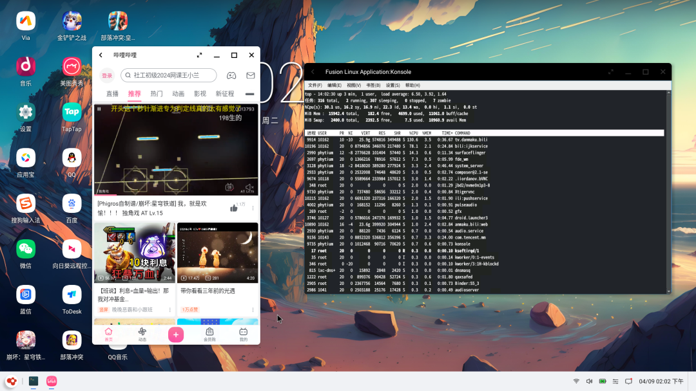Screen dimensions: 696x391
Task: Launch the TapTap desktop app
Action: click(72, 112)
